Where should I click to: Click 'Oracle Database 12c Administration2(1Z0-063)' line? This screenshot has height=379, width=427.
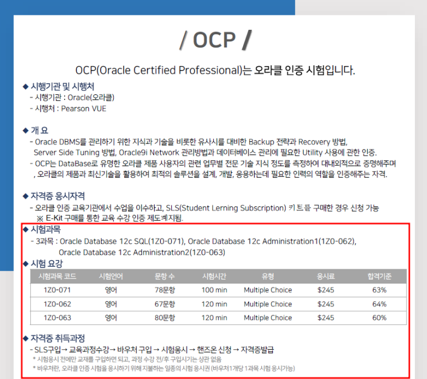coord(142,253)
